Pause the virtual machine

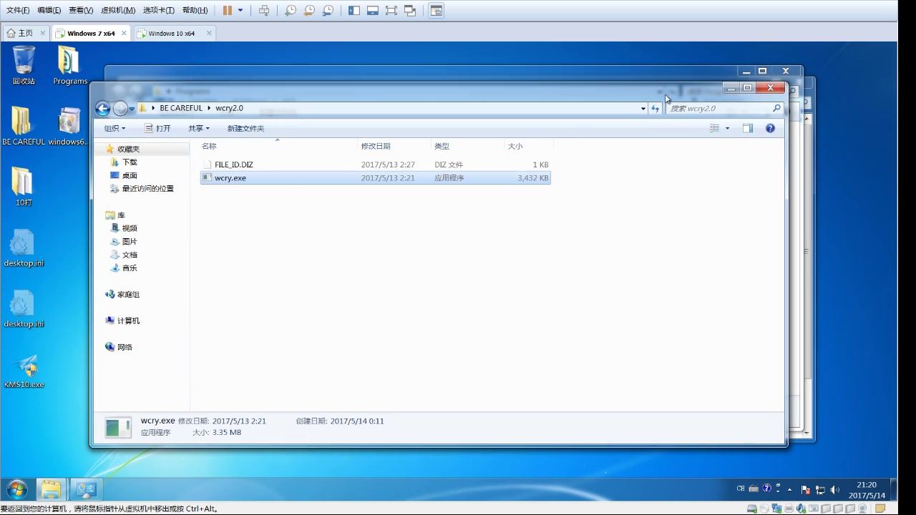click(x=227, y=11)
